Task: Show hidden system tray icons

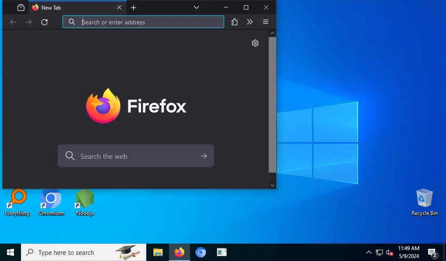Action: pyautogui.click(x=368, y=252)
